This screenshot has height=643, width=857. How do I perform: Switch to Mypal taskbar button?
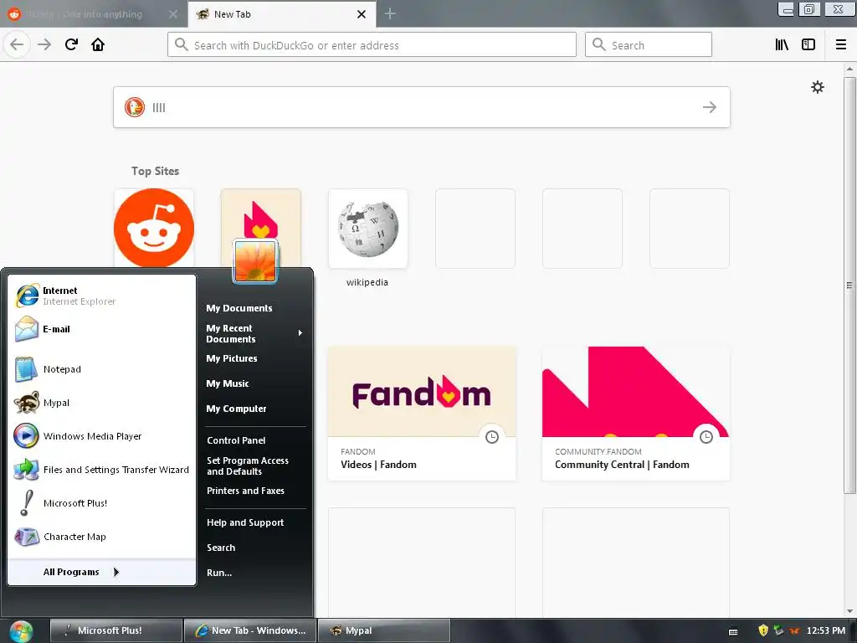(x=383, y=630)
